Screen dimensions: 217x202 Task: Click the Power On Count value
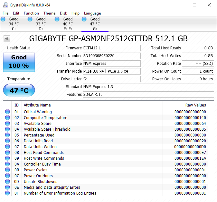(x=198, y=71)
